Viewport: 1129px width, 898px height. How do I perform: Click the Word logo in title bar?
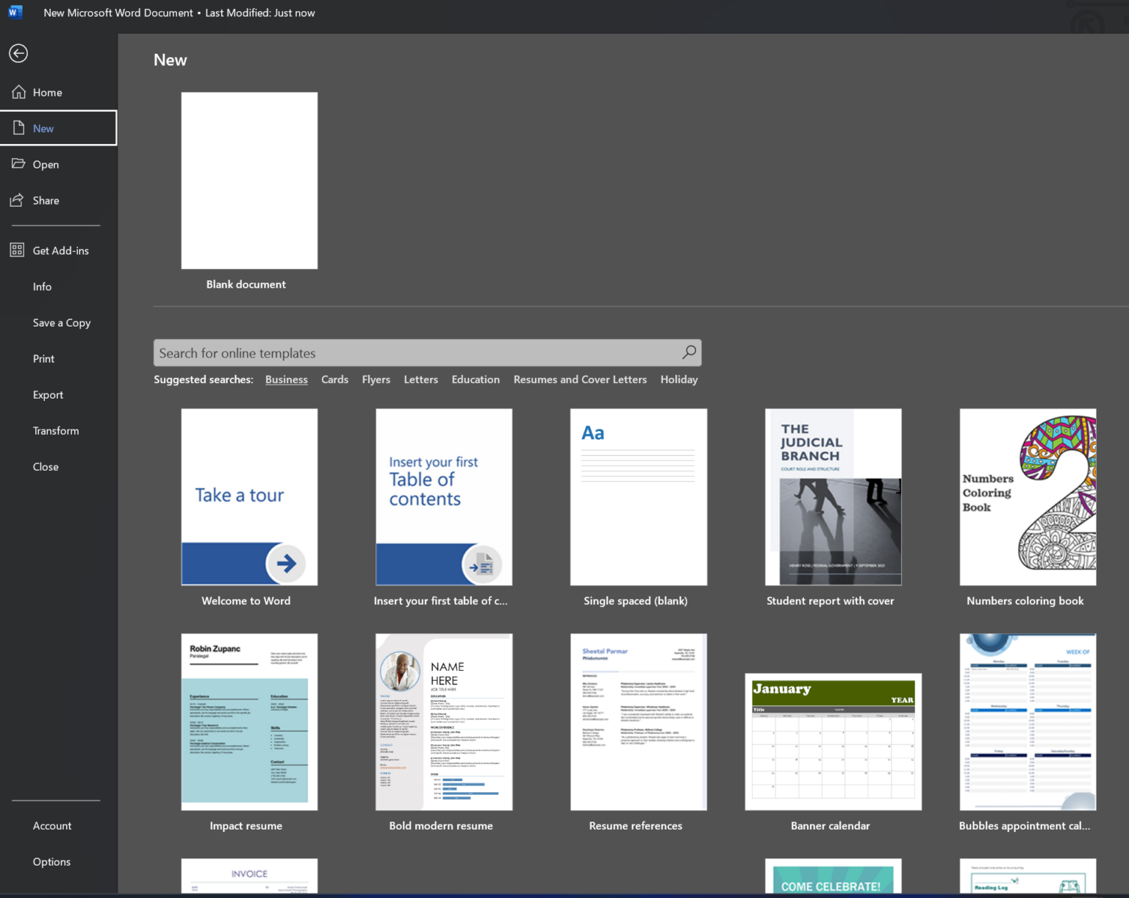[15, 13]
